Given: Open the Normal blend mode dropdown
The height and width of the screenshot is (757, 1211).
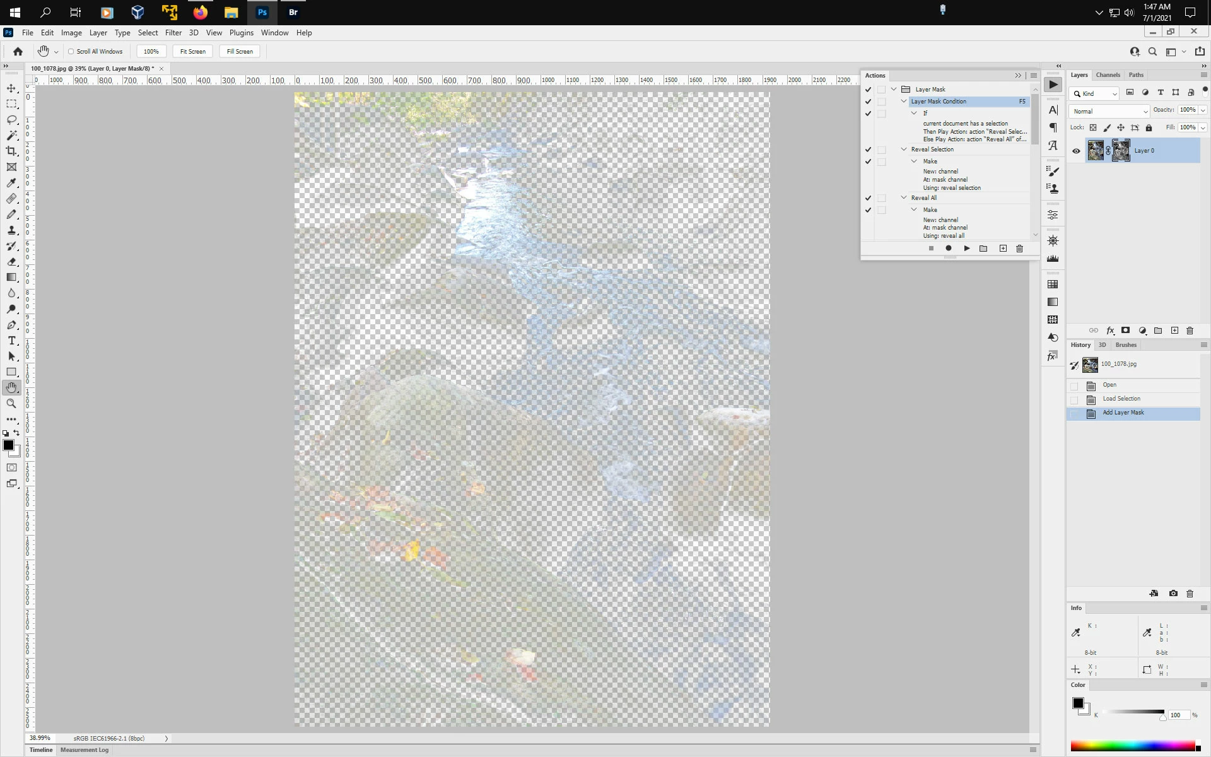Looking at the screenshot, I should pyautogui.click(x=1109, y=111).
